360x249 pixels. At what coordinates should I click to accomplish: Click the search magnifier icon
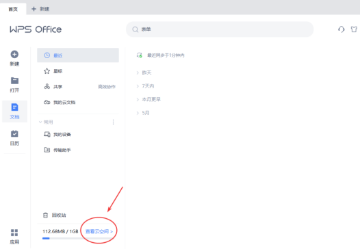(136, 29)
